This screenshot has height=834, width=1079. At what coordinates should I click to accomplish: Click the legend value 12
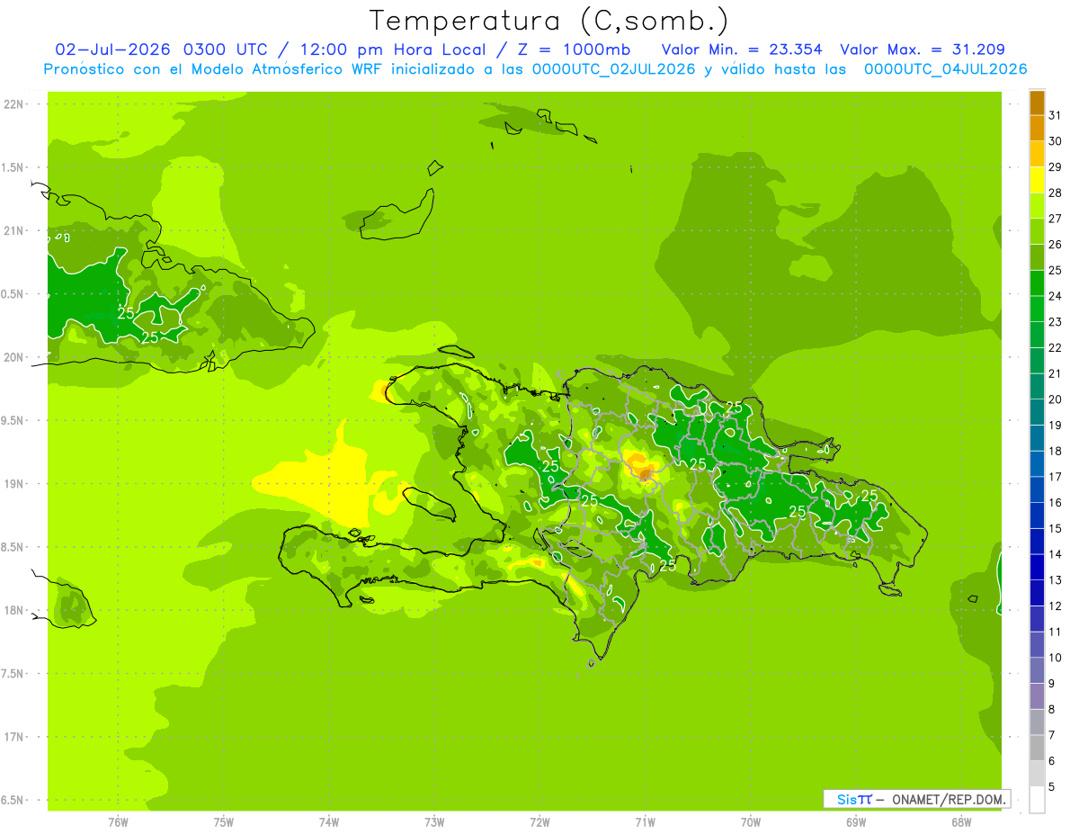(1055, 605)
